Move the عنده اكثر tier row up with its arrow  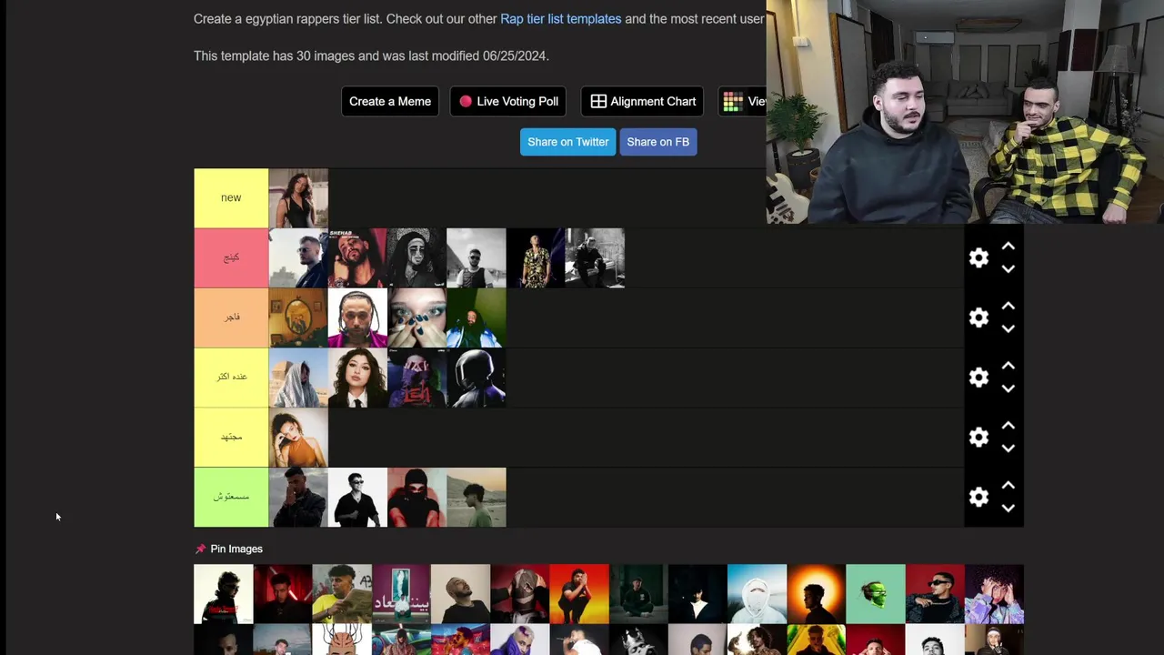click(1008, 366)
